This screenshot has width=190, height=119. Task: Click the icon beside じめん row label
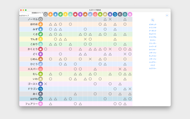tap(41, 59)
